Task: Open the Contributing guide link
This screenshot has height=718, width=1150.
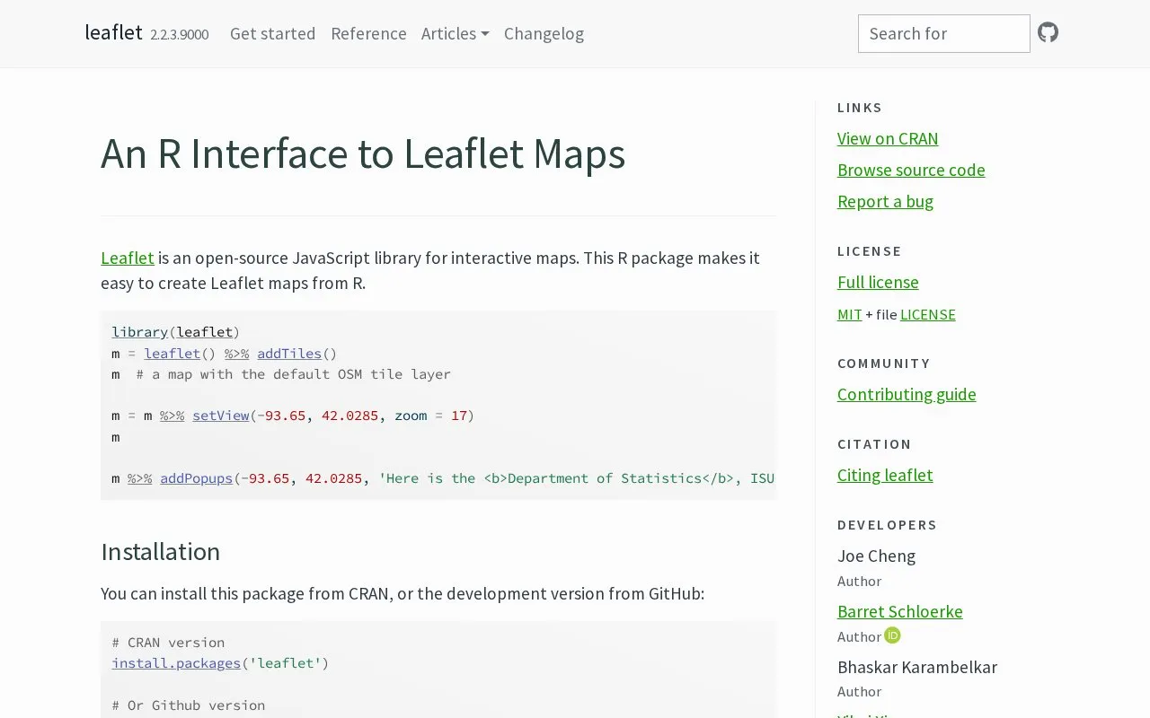Action: click(907, 394)
